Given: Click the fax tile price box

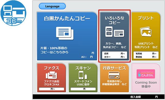Looking at the screenshot, I should [52, 89].
